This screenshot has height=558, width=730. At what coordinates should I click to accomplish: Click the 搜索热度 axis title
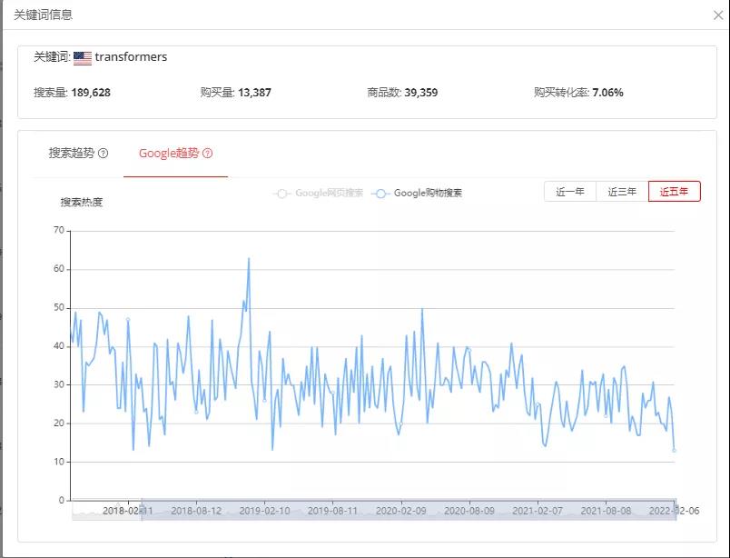pos(82,202)
